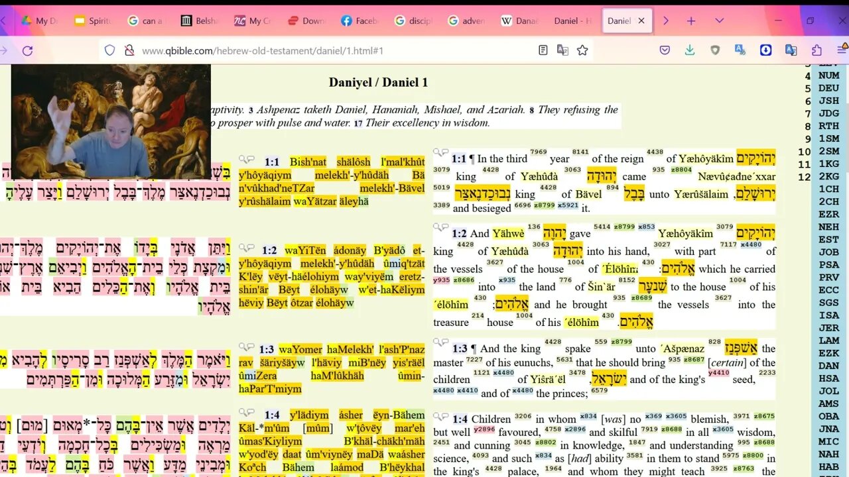Switch to the Facebook tab
The width and height of the screenshot is (849, 477).
[x=360, y=21]
